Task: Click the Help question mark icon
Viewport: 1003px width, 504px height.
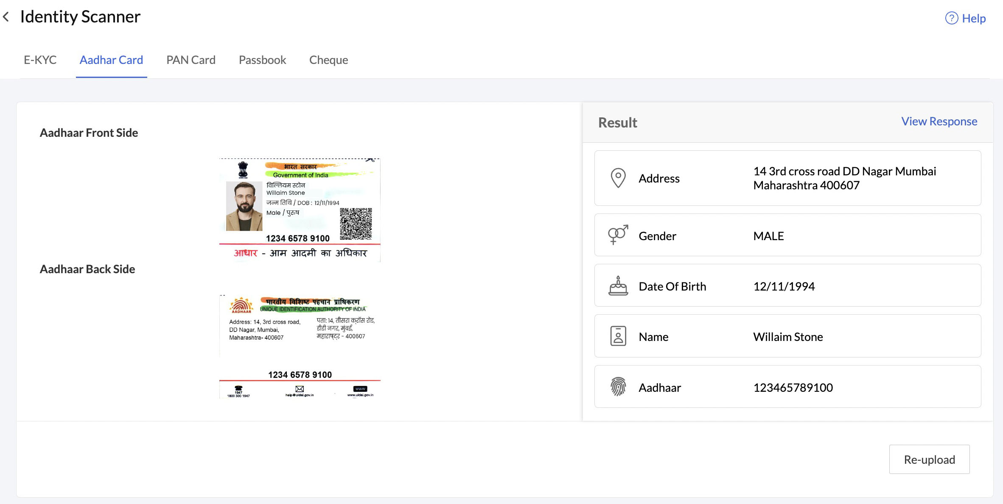Action: pos(951,18)
